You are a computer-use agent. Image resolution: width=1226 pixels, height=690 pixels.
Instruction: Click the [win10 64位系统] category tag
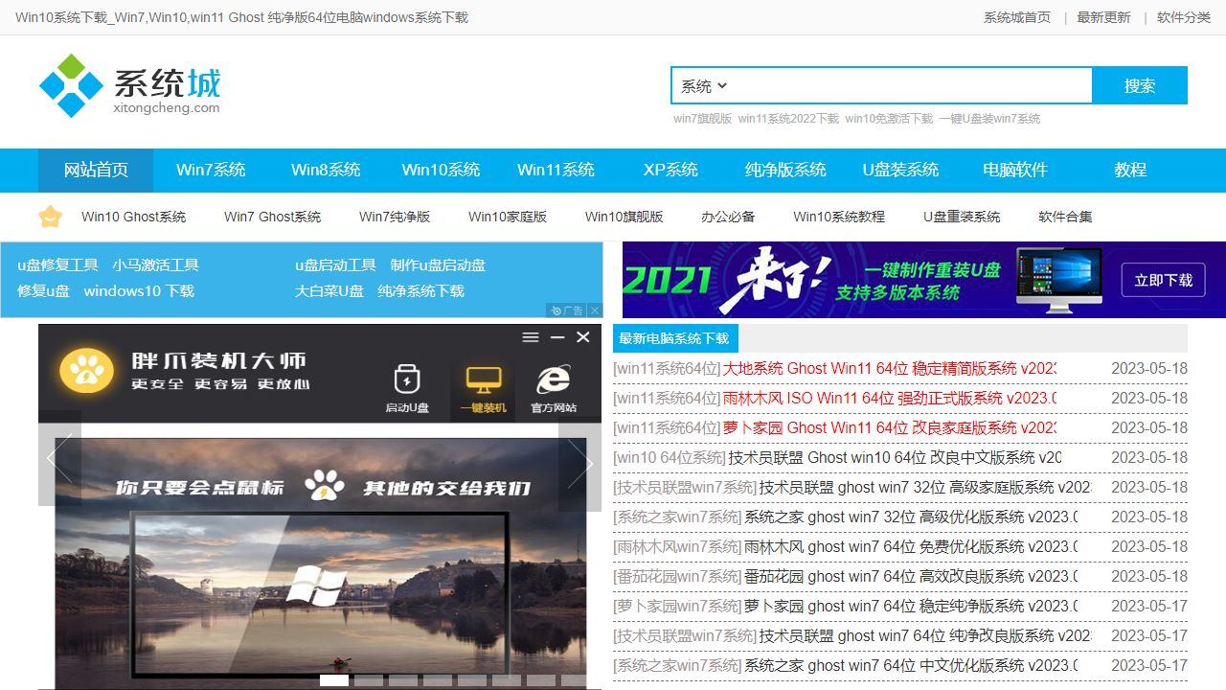(x=670, y=457)
